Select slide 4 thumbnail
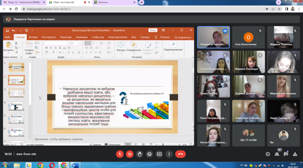Image resolution: width=303 pixels, height=168 pixels. tap(16, 106)
